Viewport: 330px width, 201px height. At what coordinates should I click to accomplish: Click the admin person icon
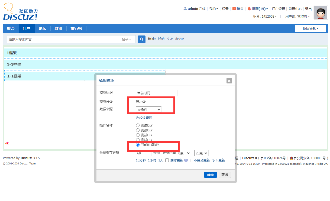(185, 9)
